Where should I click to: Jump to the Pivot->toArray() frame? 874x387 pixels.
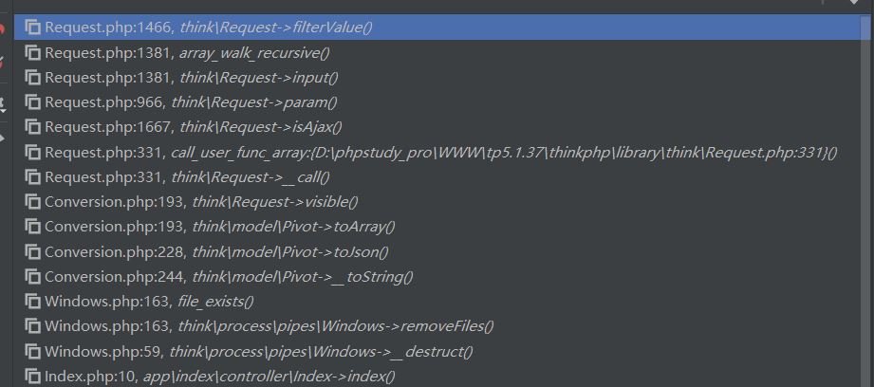click(x=438, y=227)
